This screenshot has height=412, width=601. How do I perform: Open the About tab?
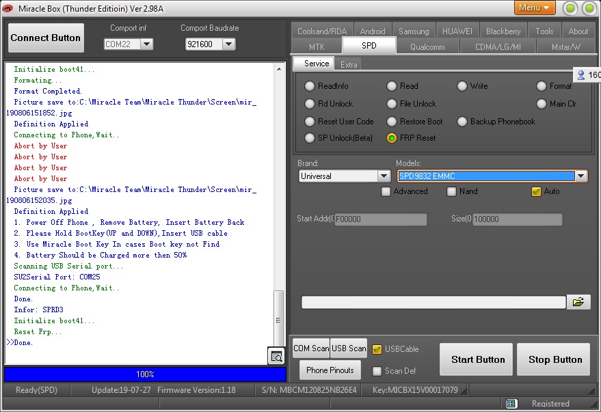(578, 31)
